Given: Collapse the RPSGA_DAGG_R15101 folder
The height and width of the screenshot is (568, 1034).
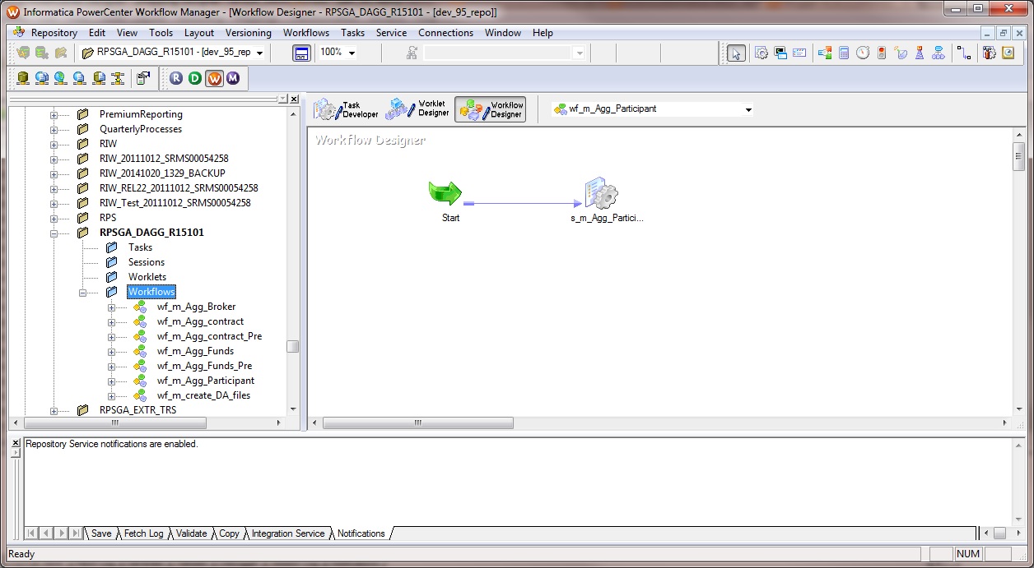Looking at the screenshot, I should [54, 233].
